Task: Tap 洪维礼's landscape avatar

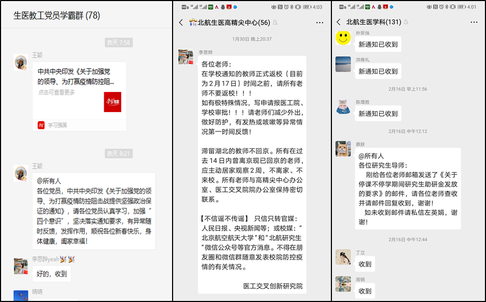Action: pyautogui.click(x=343, y=64)
